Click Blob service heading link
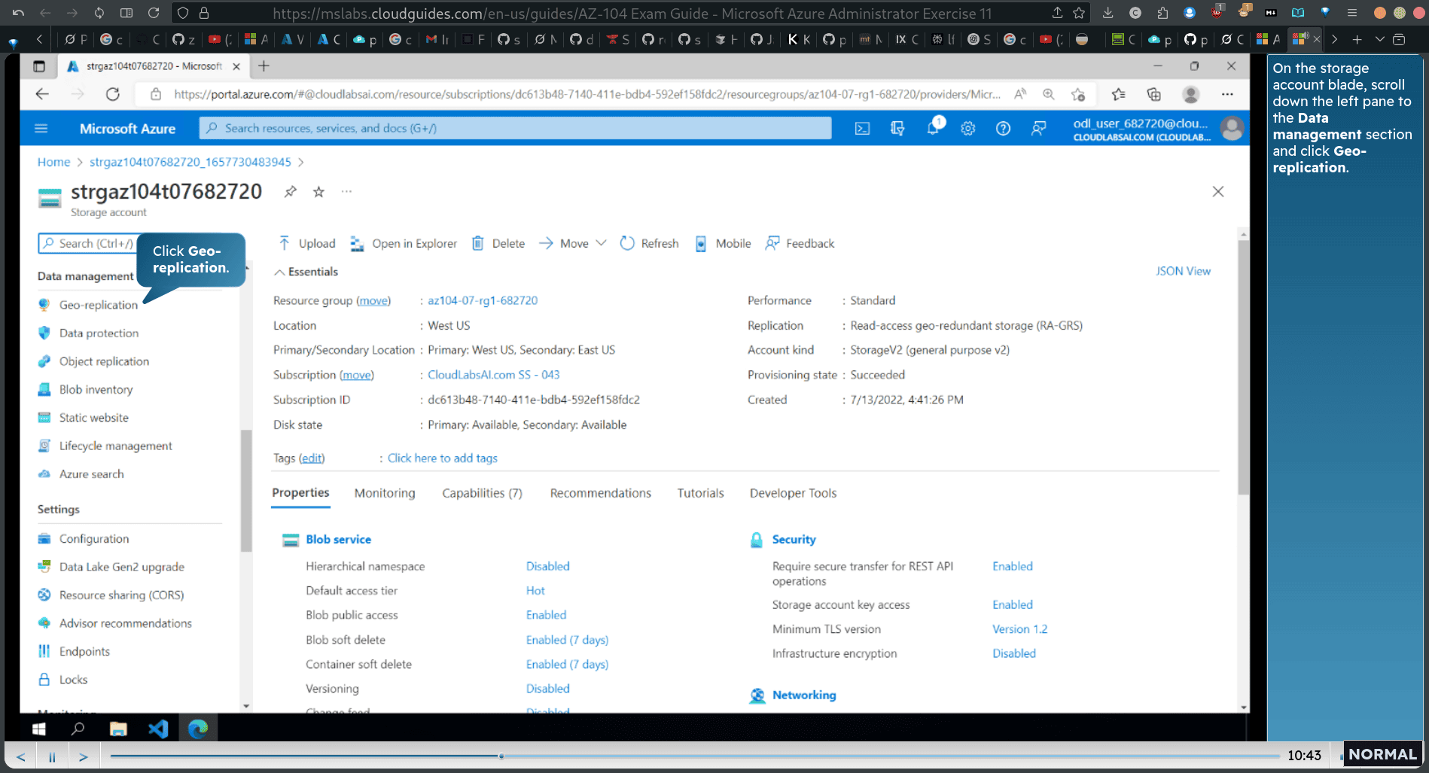This screenshot has width=1429, height=773. pos(338,540)
